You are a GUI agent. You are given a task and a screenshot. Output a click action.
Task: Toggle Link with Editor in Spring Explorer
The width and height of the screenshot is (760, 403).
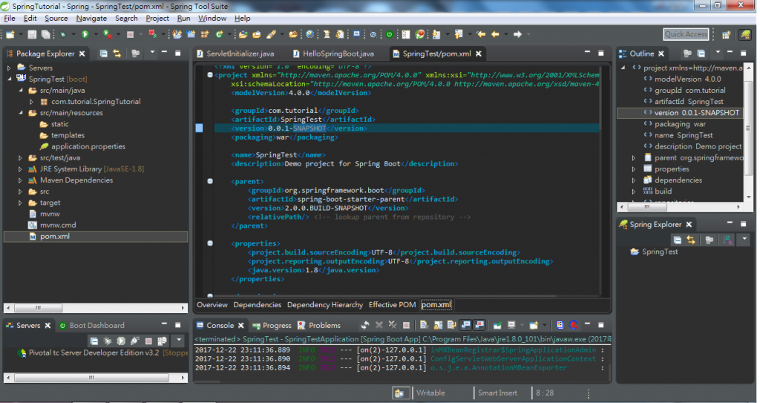(x=691, y=240)
